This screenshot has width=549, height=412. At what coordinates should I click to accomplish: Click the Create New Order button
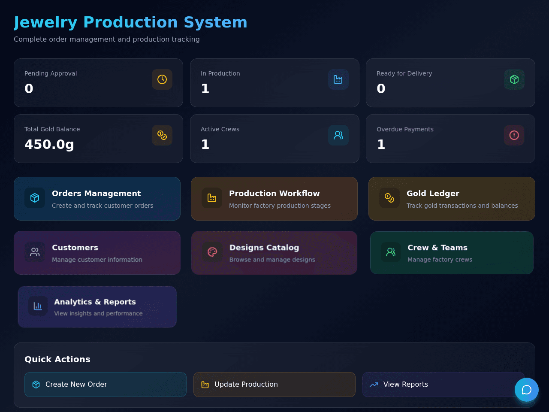click(106, 385)
